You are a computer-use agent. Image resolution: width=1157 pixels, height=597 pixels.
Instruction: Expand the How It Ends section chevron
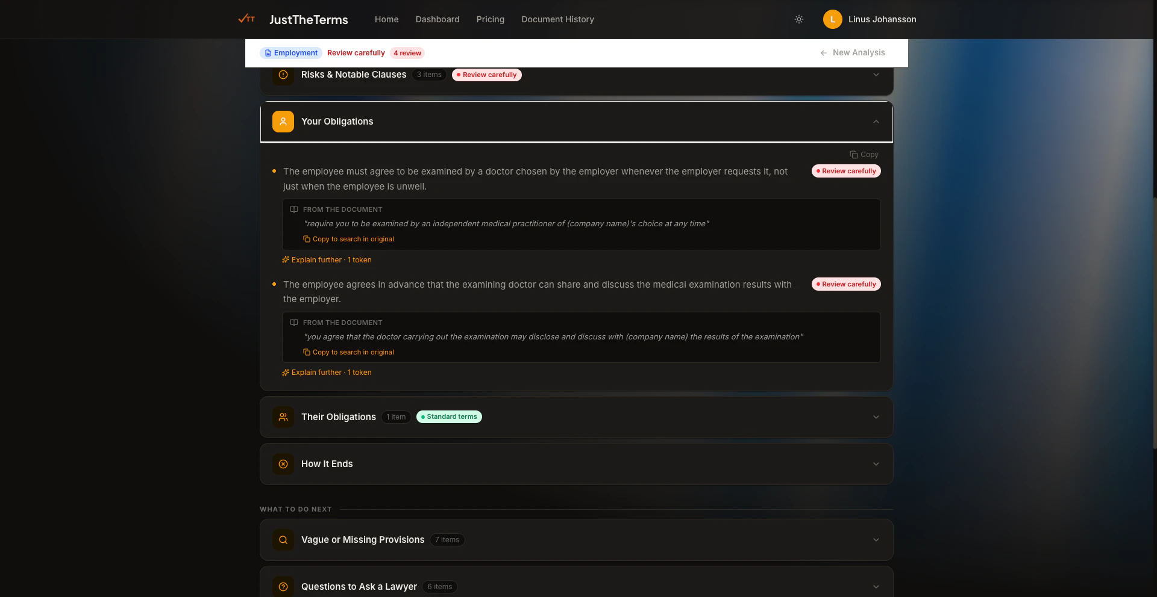coord(876,464)
